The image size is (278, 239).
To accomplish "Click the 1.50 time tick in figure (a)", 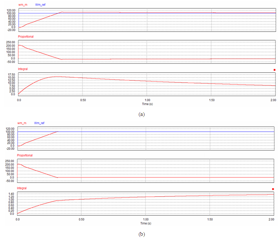I will [x=211, y=100].
